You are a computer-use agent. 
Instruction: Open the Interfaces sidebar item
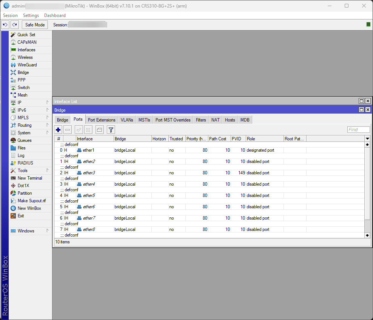(x=26, y=50)
